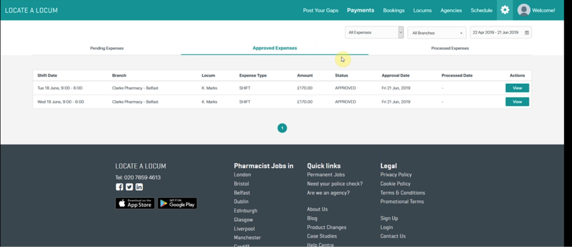Open the Edinburgh pharmacist jobs link

point(245,211)
